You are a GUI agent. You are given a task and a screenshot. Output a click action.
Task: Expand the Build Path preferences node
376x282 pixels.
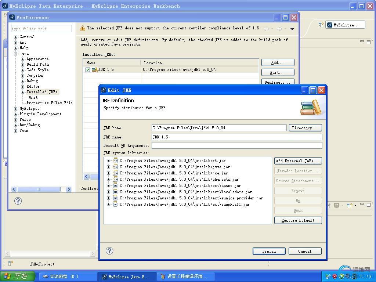(22, 65)
